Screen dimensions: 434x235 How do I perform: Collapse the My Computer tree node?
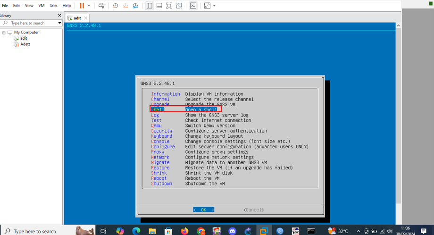coord(4,33)
